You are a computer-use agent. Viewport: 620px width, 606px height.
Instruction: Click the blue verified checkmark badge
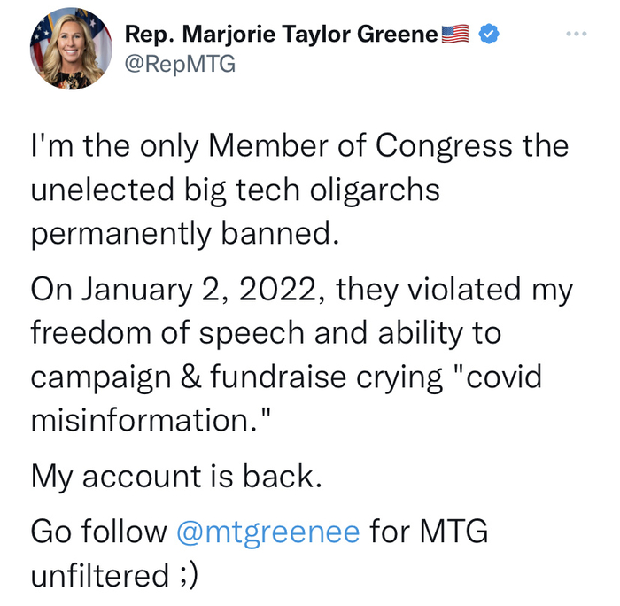pos(489,35)
